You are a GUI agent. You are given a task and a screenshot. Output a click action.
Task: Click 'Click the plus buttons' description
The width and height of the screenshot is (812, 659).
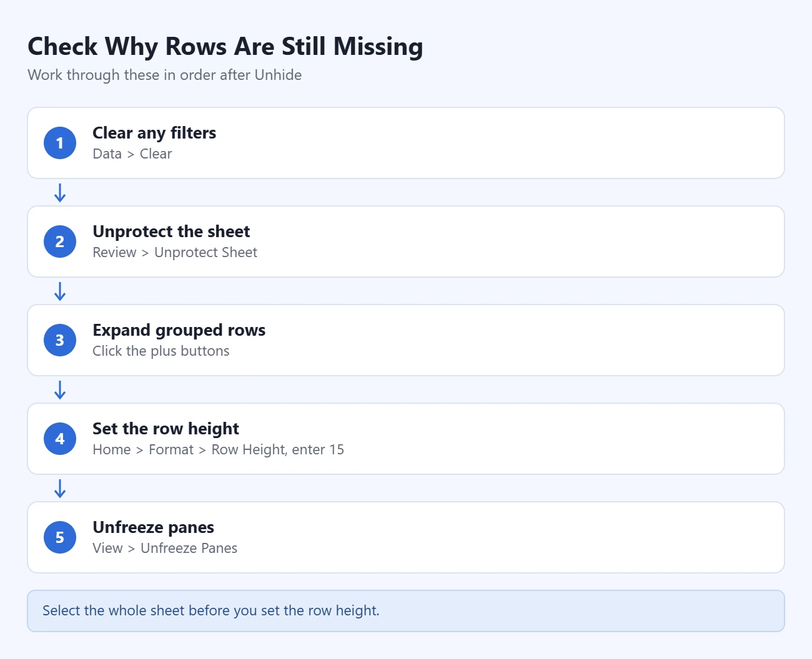pos(161,351)
